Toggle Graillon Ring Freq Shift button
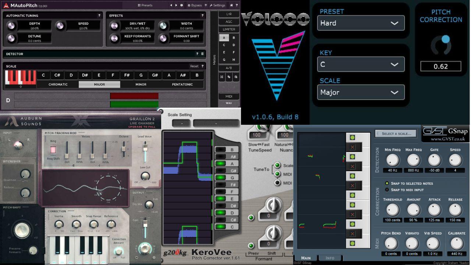The height and width of the screenshot is (265, 471). pos(53,150)
